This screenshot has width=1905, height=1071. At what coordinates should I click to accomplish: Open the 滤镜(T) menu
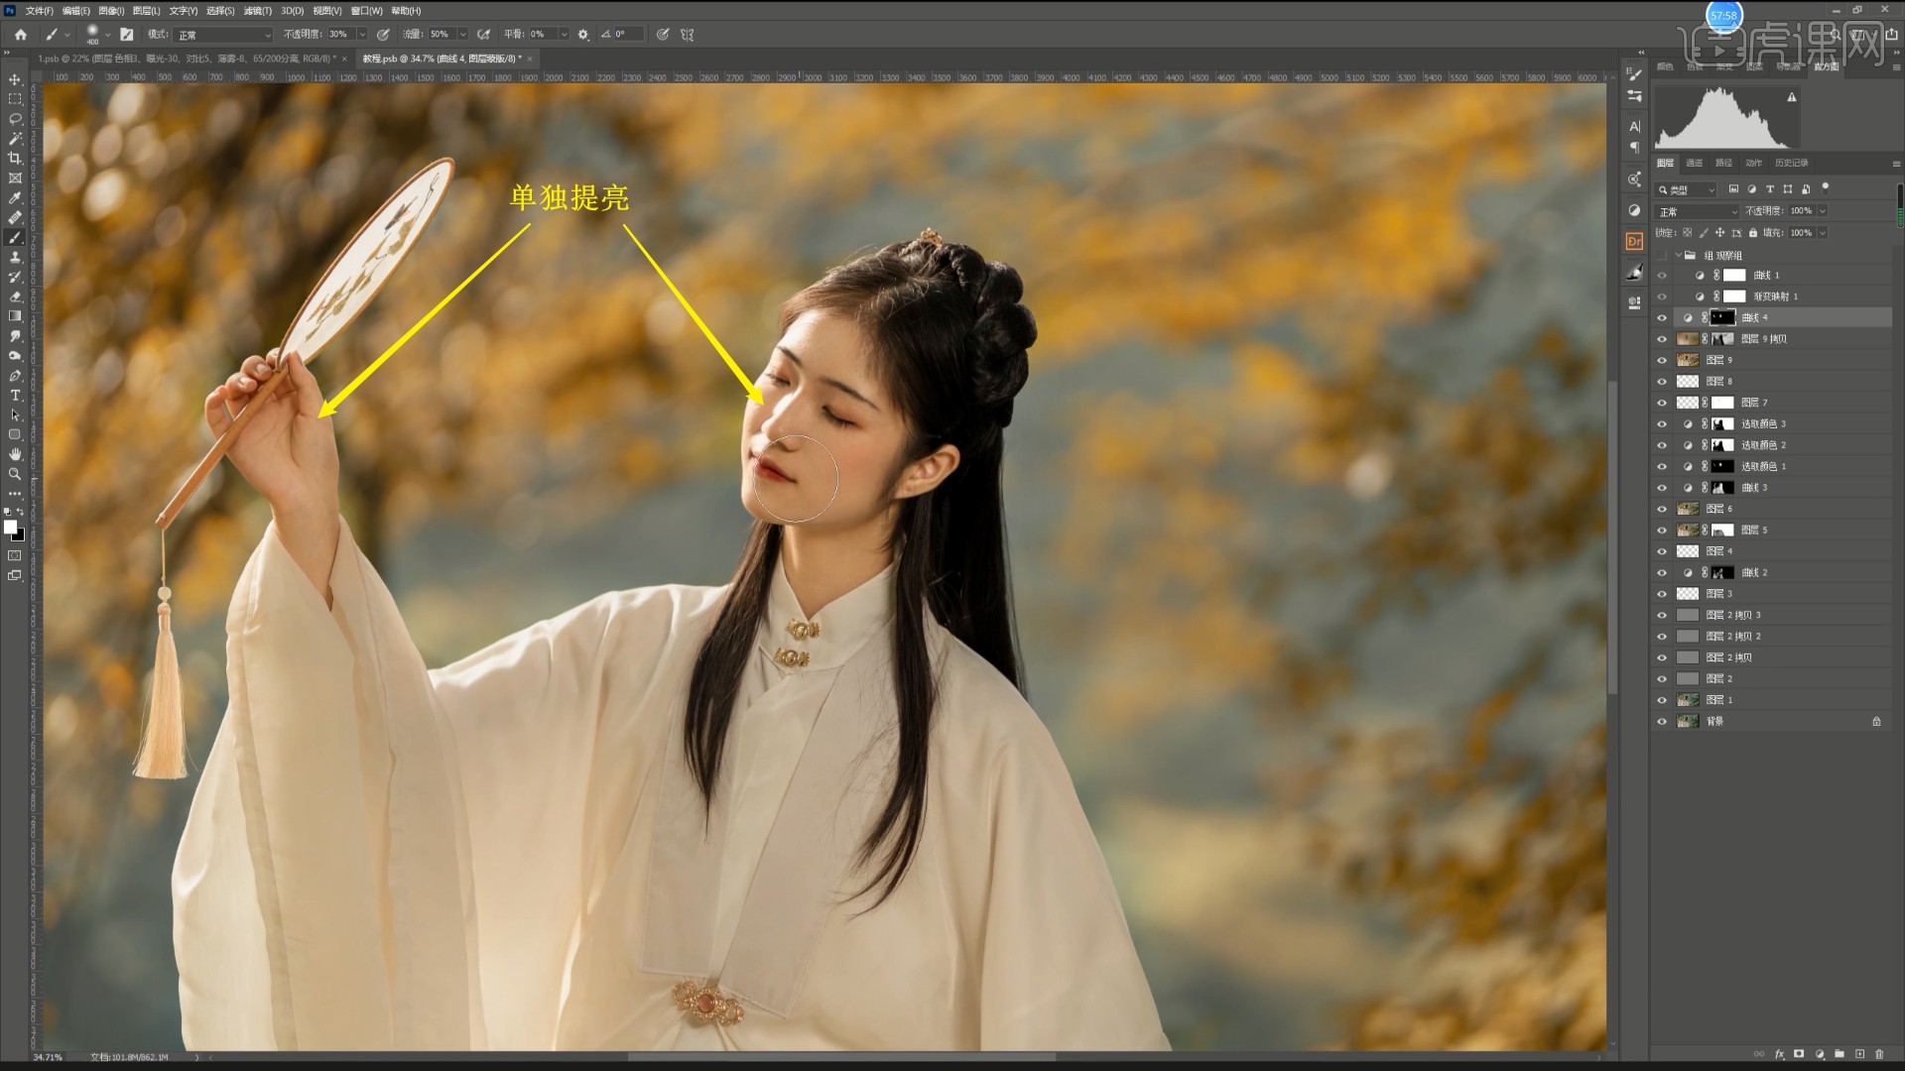(x=258, y=11)
